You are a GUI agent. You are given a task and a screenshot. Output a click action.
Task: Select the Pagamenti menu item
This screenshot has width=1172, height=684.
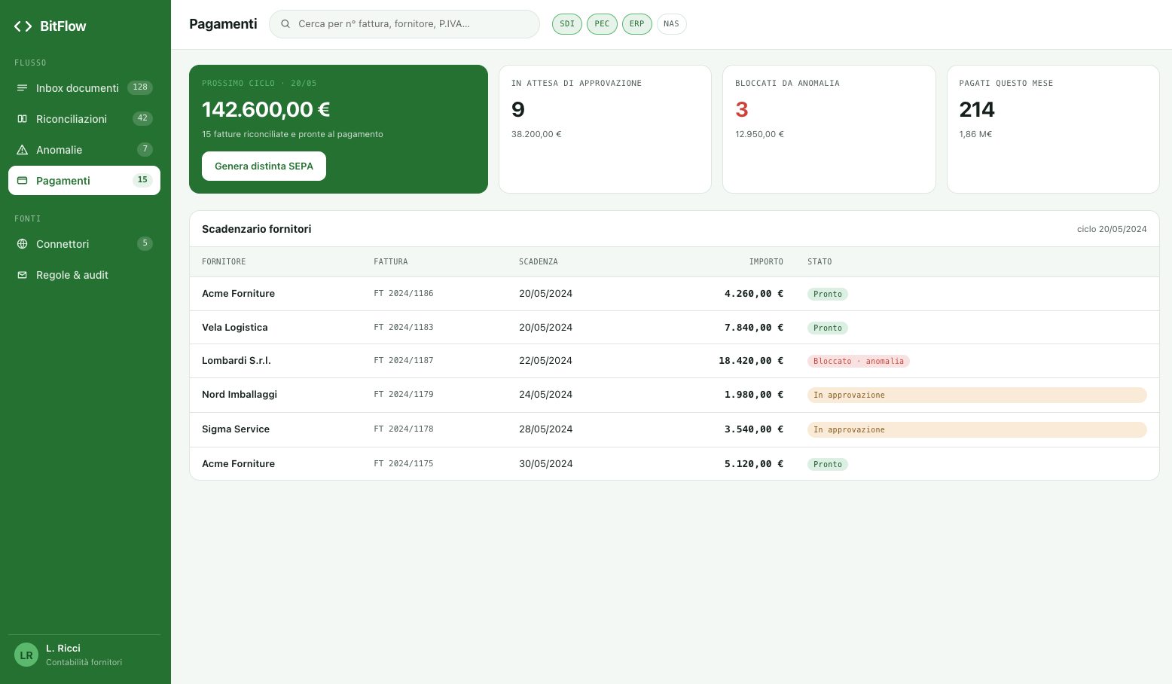click(84, 181)
